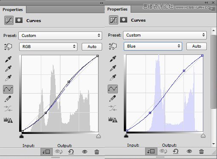Click white point slider under RGB curve

click(x=98, y=136)
